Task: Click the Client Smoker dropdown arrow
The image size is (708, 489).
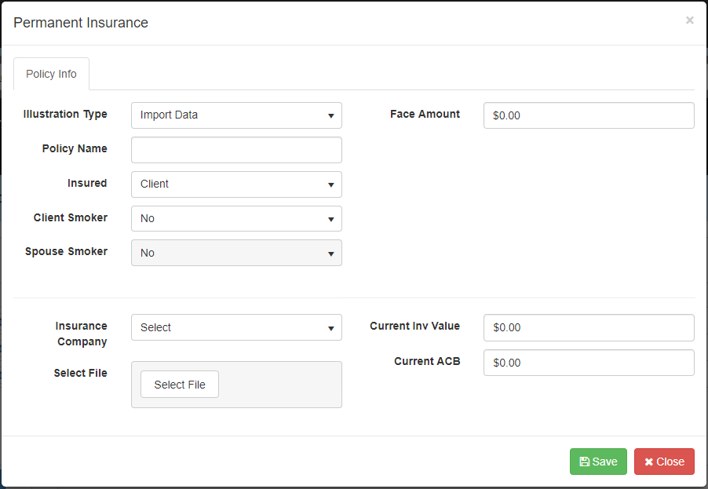Action: click(x=331, y=220)
